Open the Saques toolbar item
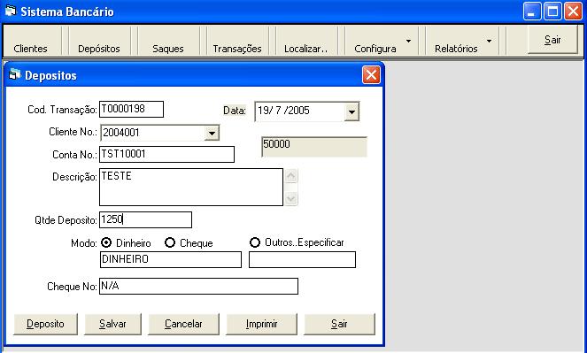This screenshot has width=587, height=353. tap(168, 42)
